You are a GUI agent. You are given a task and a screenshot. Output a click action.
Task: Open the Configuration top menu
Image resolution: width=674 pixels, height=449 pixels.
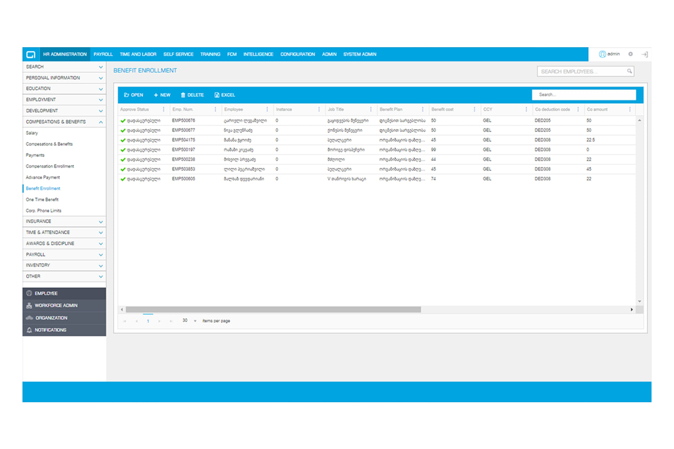click(x=298, y=54)
